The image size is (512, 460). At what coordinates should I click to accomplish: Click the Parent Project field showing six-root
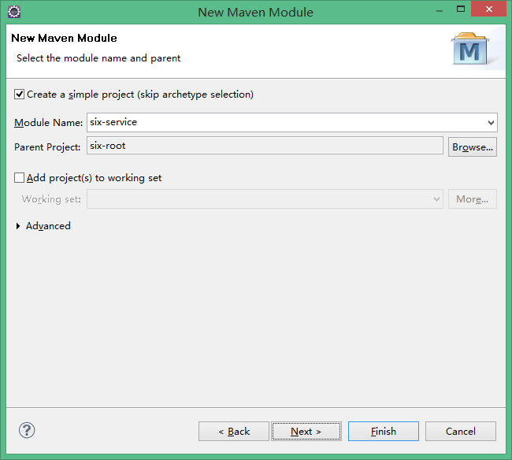(265, 146)
